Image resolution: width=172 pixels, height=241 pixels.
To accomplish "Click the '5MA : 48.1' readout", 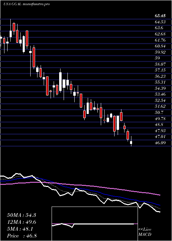I will coord(20,229).
